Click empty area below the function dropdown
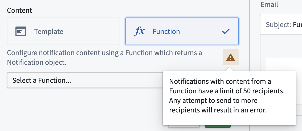Viewport: 302px width, 131px height. 80,109
